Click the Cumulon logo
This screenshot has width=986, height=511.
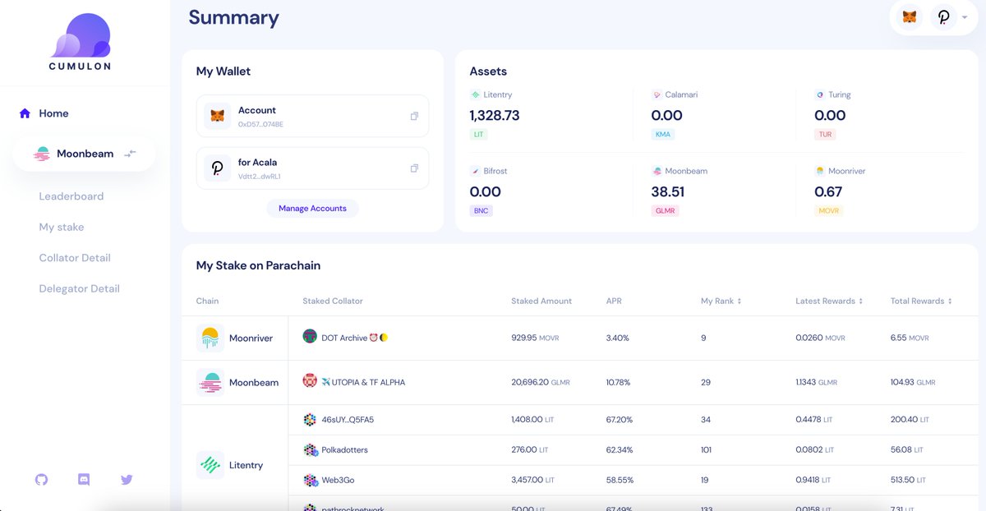pyautogui.click(x=78, y=37)
